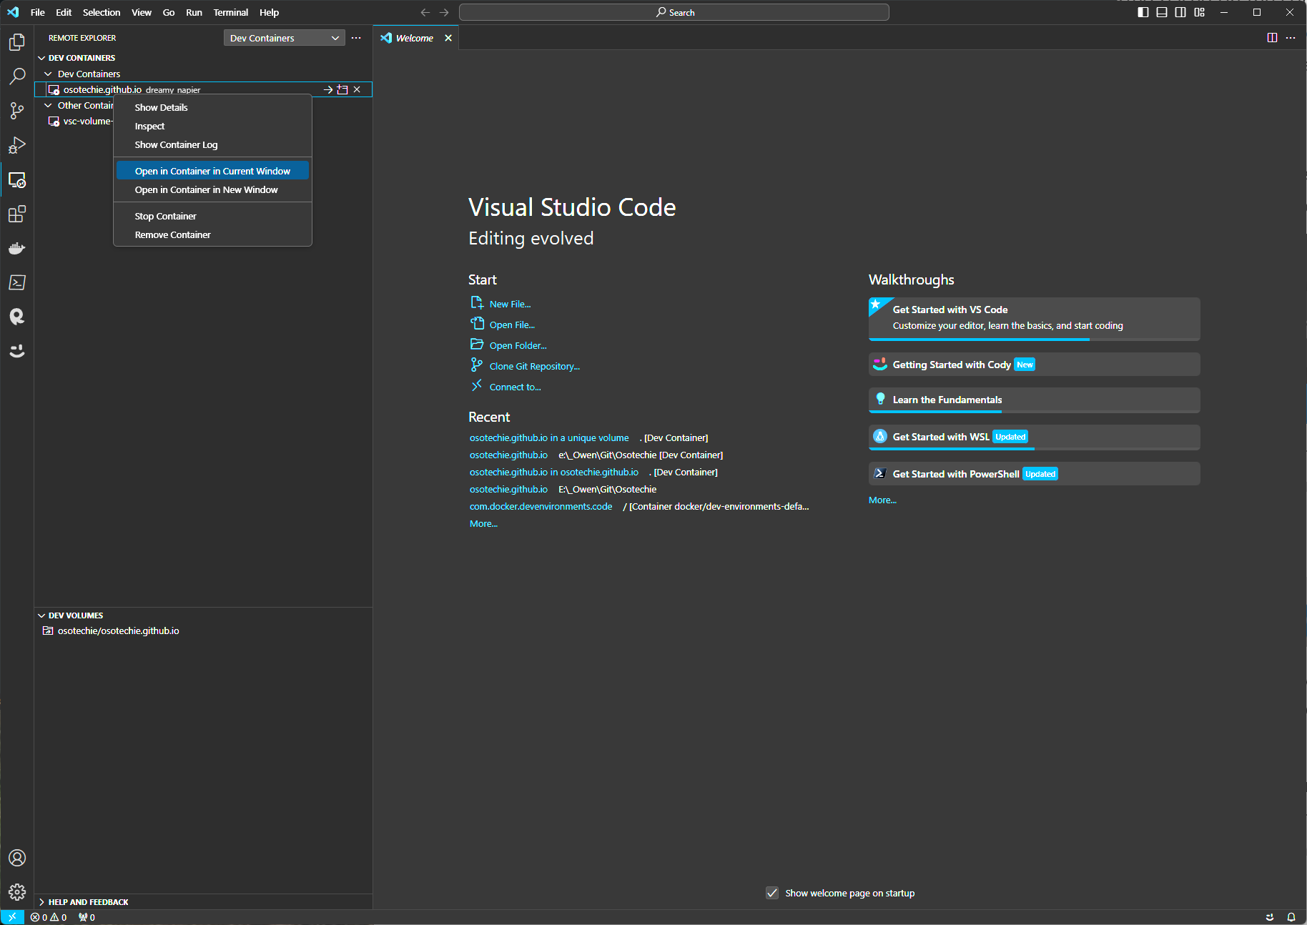Click the Manage settings gear icon
The height and width of the screenshot is (925, 1307).
click(x=17, y=891)
